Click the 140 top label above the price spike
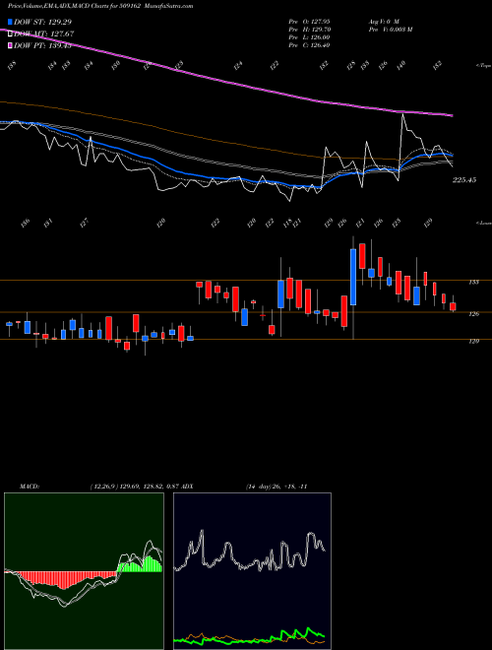The height and width of the screenshot is (650, 492). [400, 65]
